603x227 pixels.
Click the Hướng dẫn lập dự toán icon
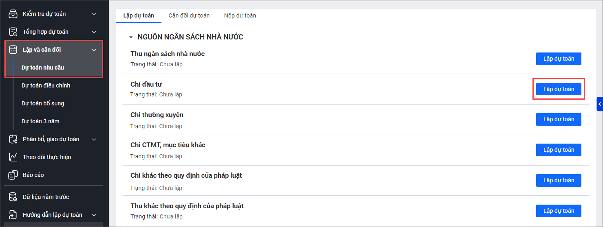pyautogui.click(x=13, y=215)
